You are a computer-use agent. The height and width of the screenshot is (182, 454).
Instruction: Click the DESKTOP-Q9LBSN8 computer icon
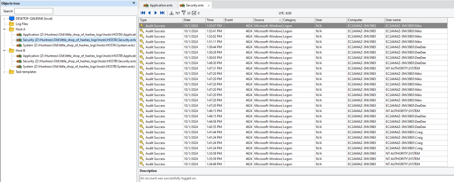[12, 19]
